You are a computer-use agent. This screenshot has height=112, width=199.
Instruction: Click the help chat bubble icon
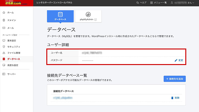click(137, 3)
